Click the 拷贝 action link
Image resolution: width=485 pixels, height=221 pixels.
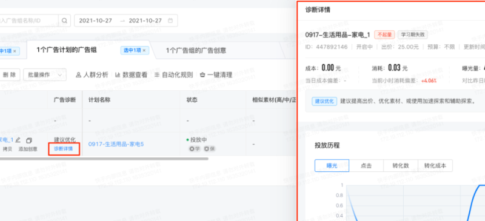(7, 149)
